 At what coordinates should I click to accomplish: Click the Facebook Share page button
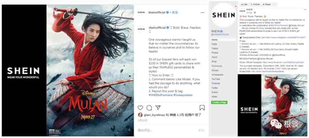tap(266, 4)
